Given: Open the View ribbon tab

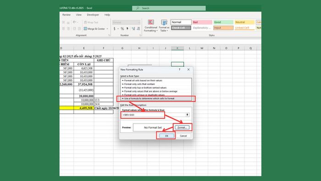Looking at the screenshot, I should 78,15.
